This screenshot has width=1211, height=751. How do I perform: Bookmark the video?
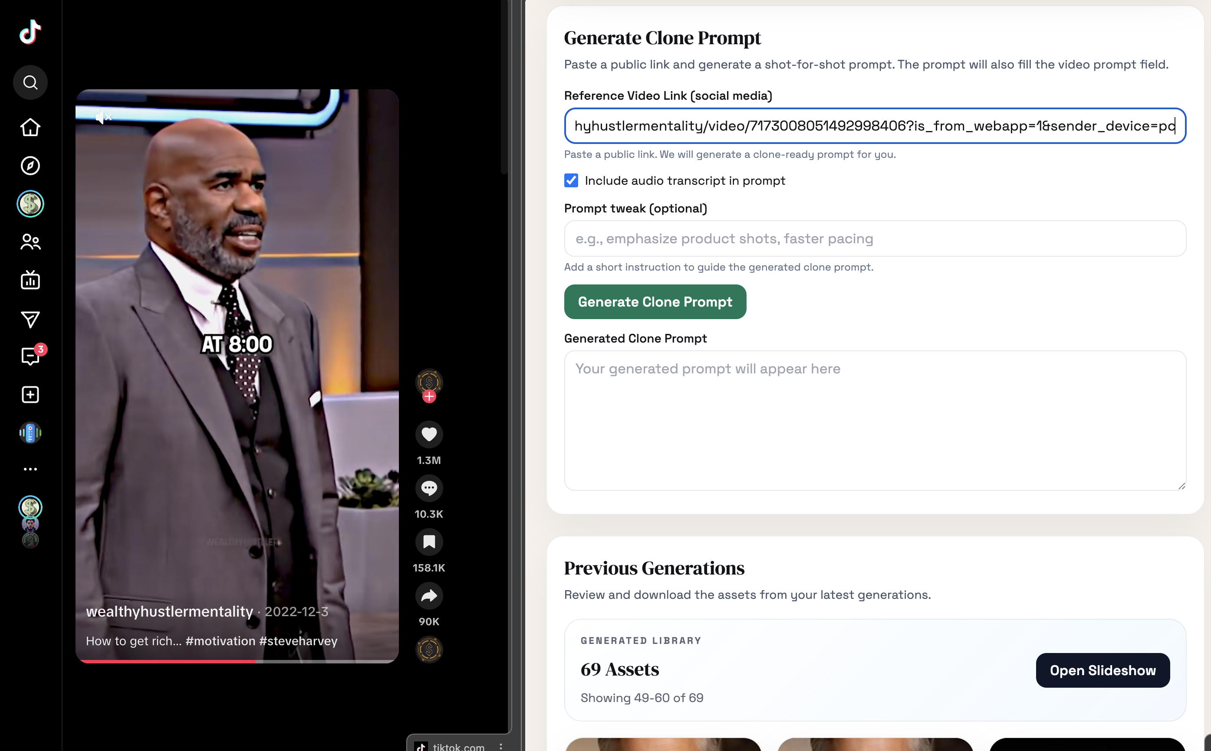point(428,542)
